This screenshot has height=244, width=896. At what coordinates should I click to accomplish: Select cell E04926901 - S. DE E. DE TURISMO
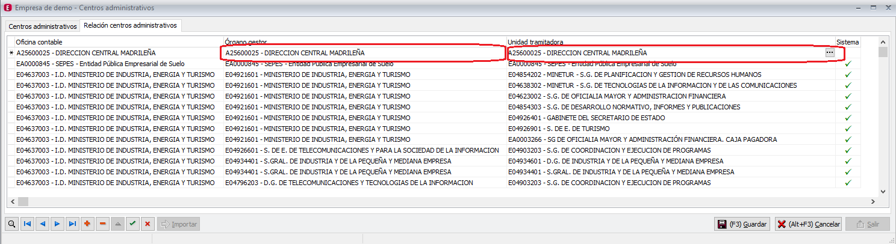coord(671,129)
